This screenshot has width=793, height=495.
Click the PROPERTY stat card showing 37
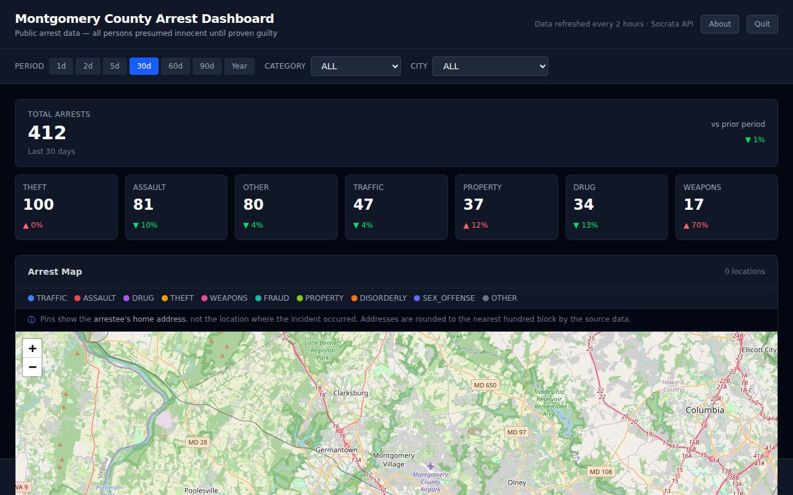point(507,207)
